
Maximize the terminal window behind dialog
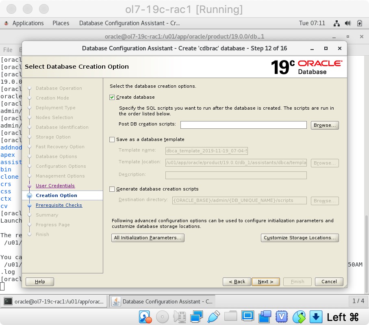click(348, 37)
